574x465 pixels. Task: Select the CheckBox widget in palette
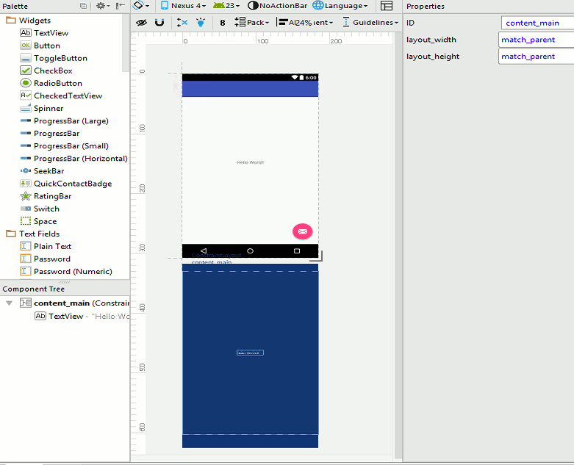point(46,71)
